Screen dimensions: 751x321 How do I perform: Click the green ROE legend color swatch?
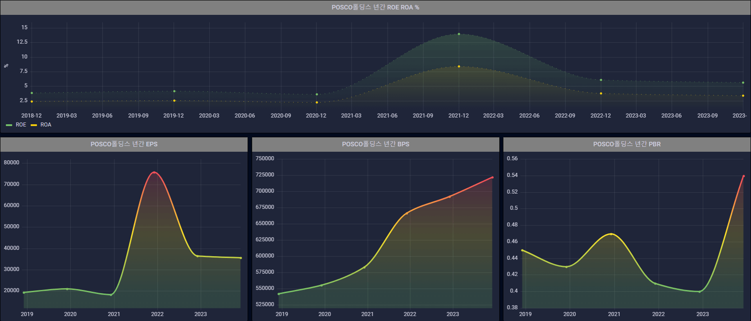point(9,125)
